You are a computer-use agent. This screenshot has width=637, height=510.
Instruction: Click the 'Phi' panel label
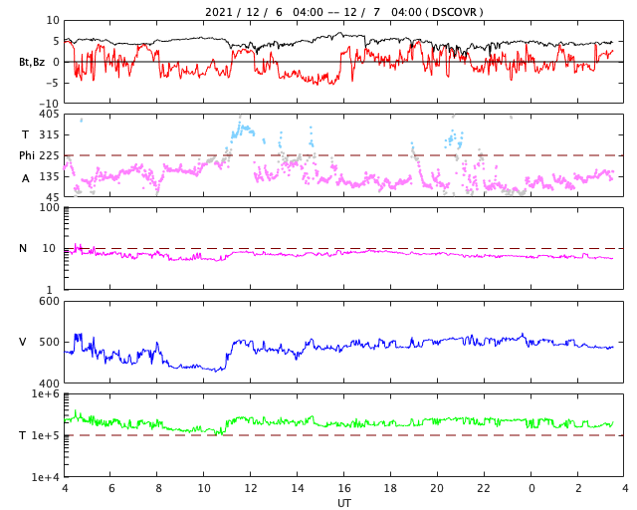(x=27, y=155)
